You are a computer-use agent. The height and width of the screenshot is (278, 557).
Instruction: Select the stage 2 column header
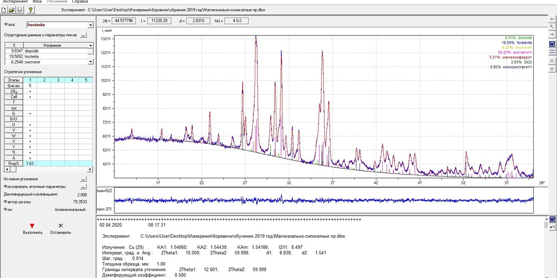point(44,80)
